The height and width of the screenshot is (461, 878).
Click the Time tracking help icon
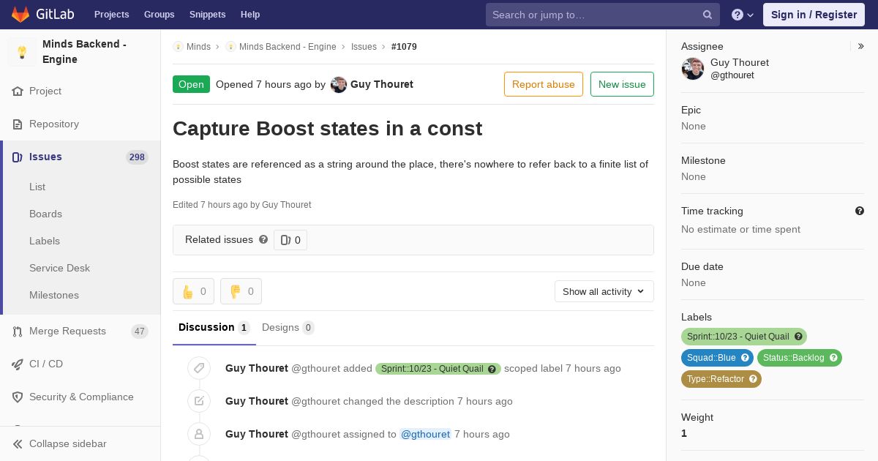pos(860,211)
